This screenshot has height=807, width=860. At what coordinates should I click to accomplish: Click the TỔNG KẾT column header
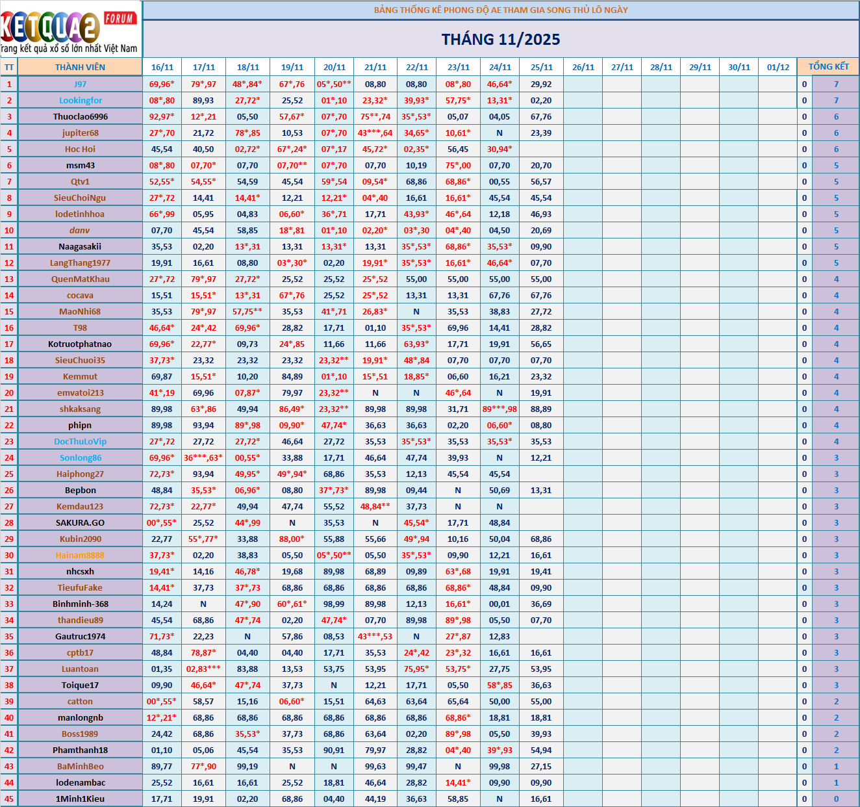tap(828, 67)
